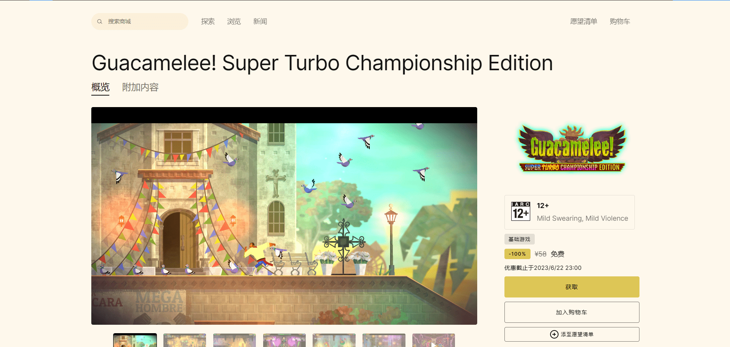Go to 愿望清单 wishlist page
Screen dimensions: 730x347
[583, 21]
